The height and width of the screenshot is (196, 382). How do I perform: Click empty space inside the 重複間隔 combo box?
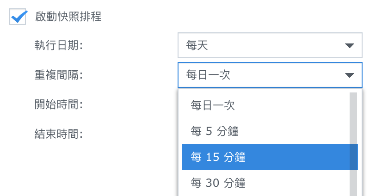point(287,75)
